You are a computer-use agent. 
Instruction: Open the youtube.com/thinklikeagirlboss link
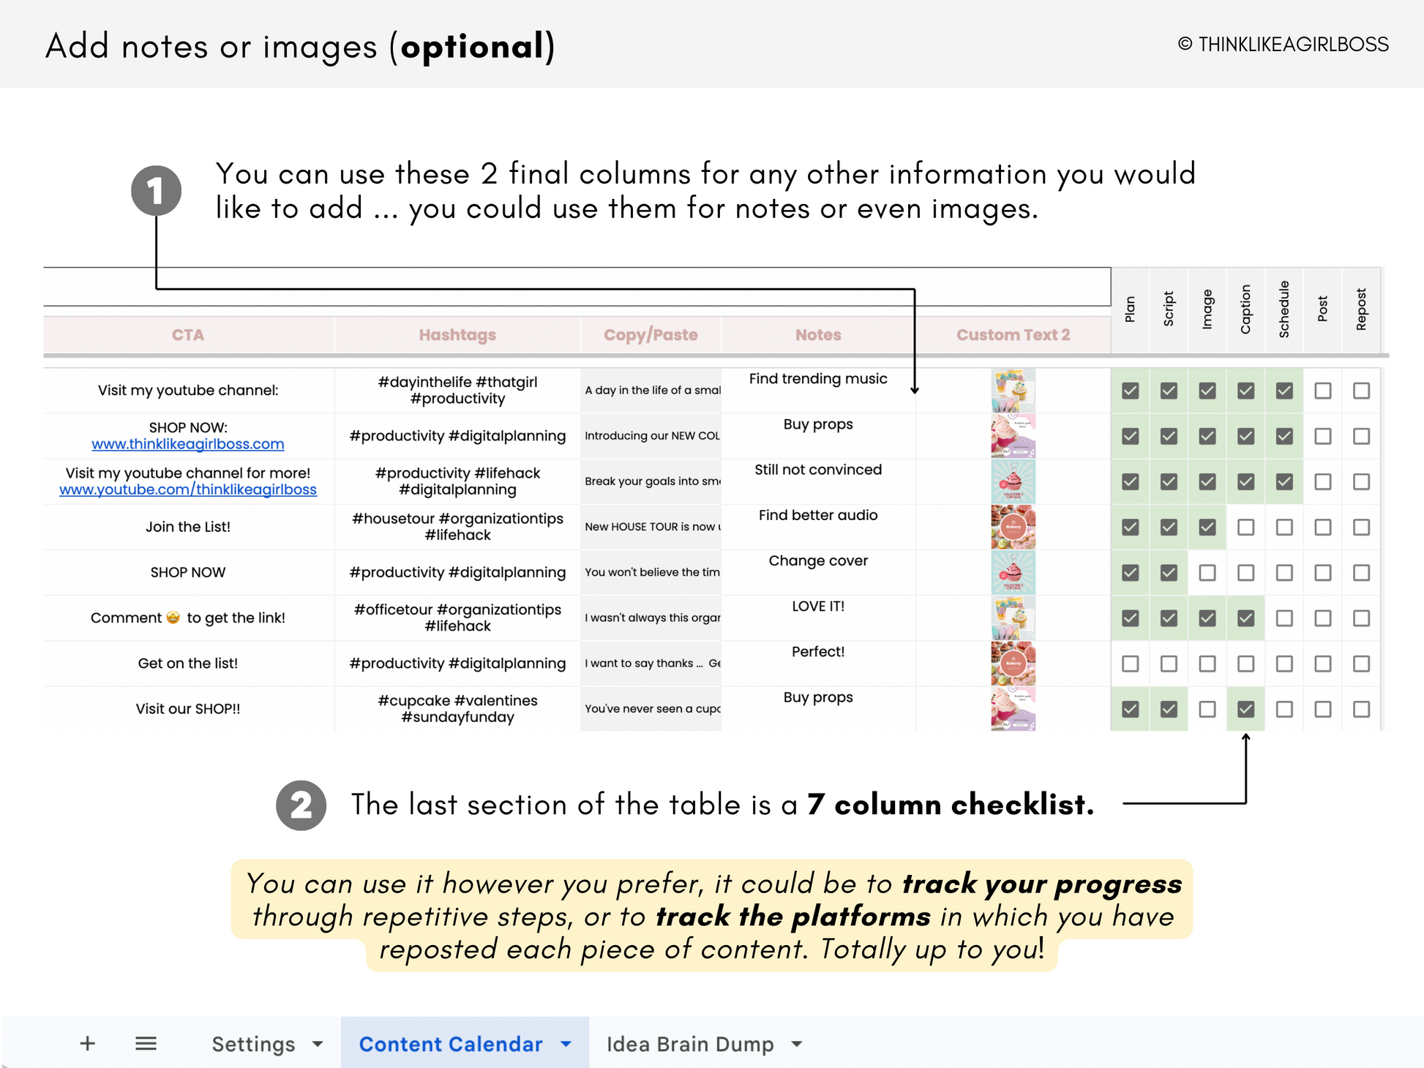187,489
